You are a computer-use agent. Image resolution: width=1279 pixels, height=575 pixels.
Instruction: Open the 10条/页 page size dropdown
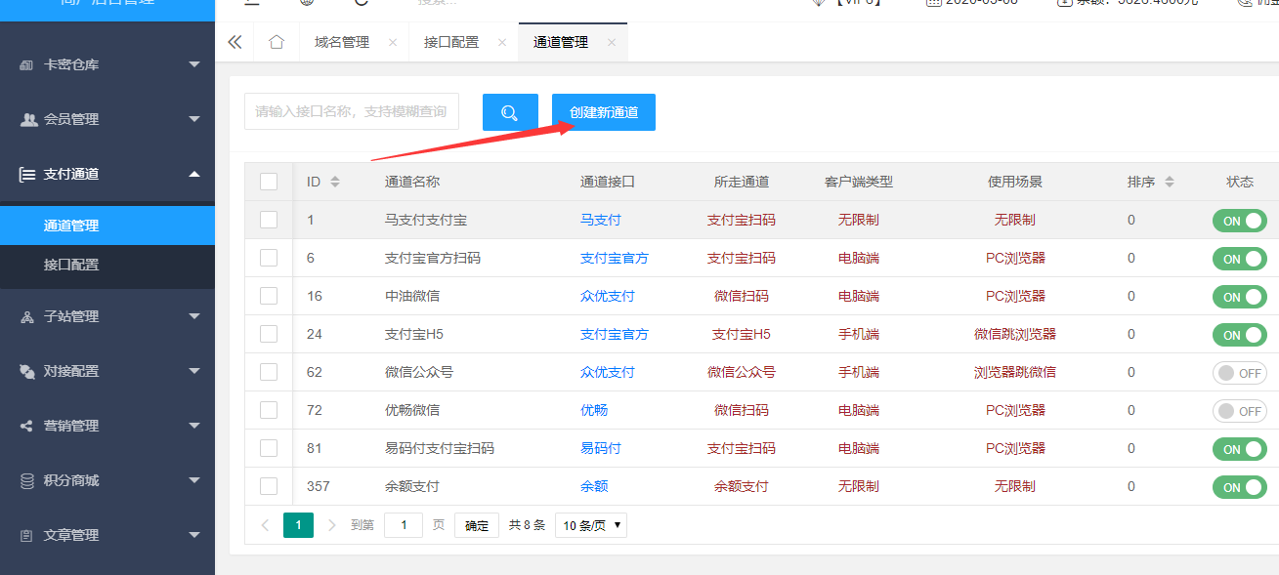(591, 525)
